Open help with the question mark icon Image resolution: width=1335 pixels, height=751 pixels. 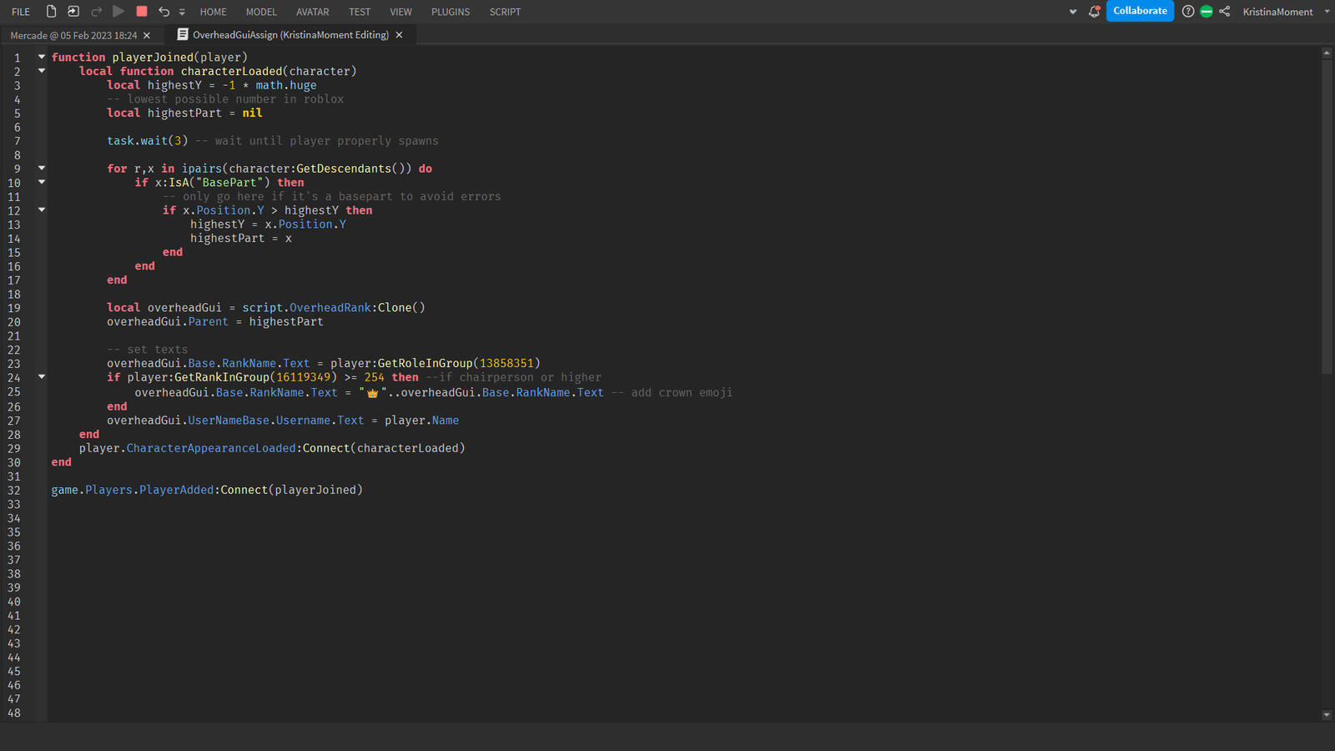coord(1188,11)
